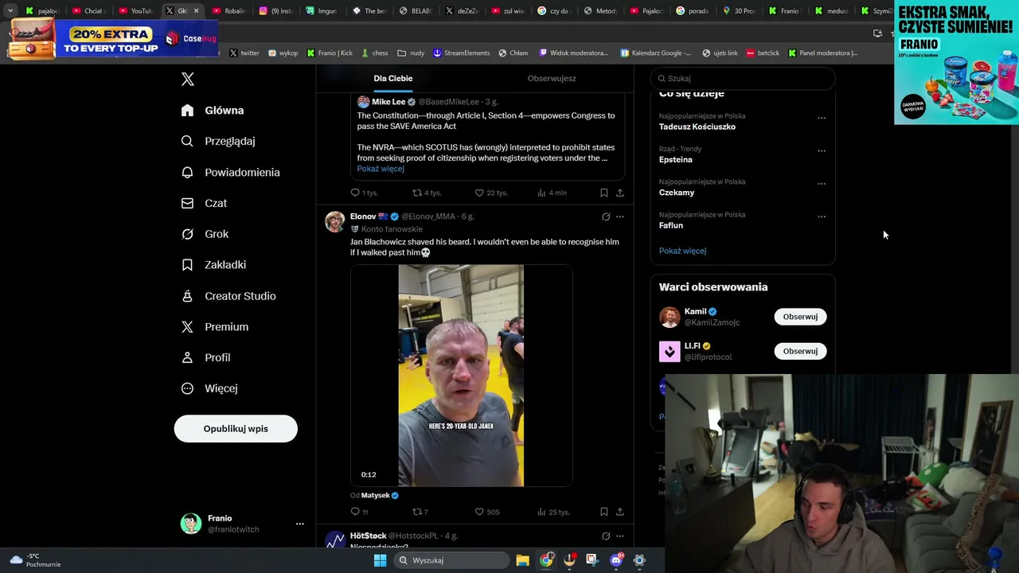This screenshot has width=1019, height=573.
Task: Open more options on HötStock post
Action: (620, 536)
